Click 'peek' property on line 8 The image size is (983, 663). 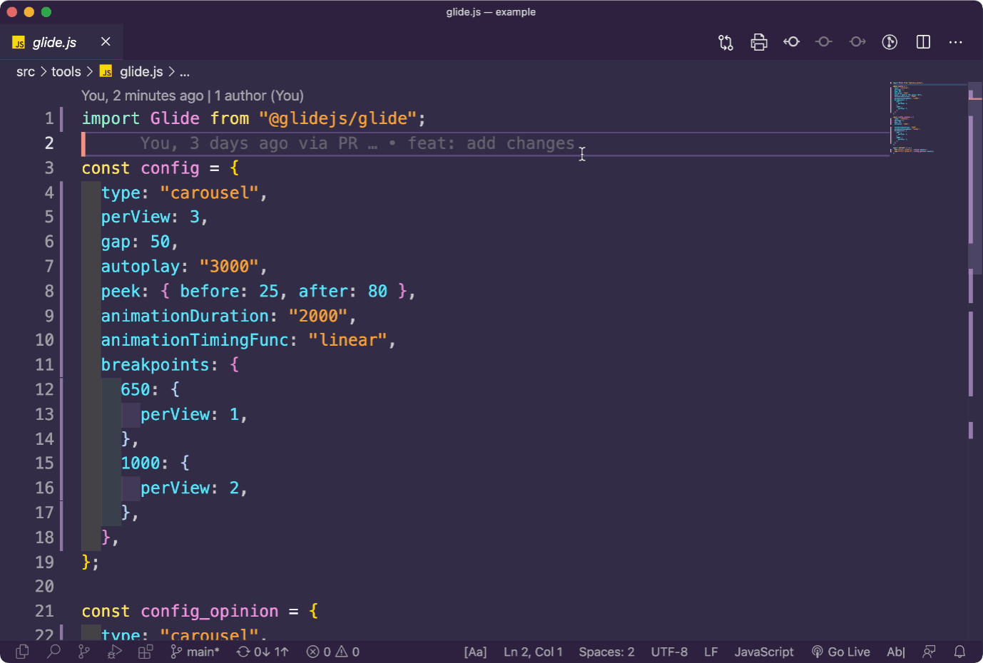(x=121, y=291)
